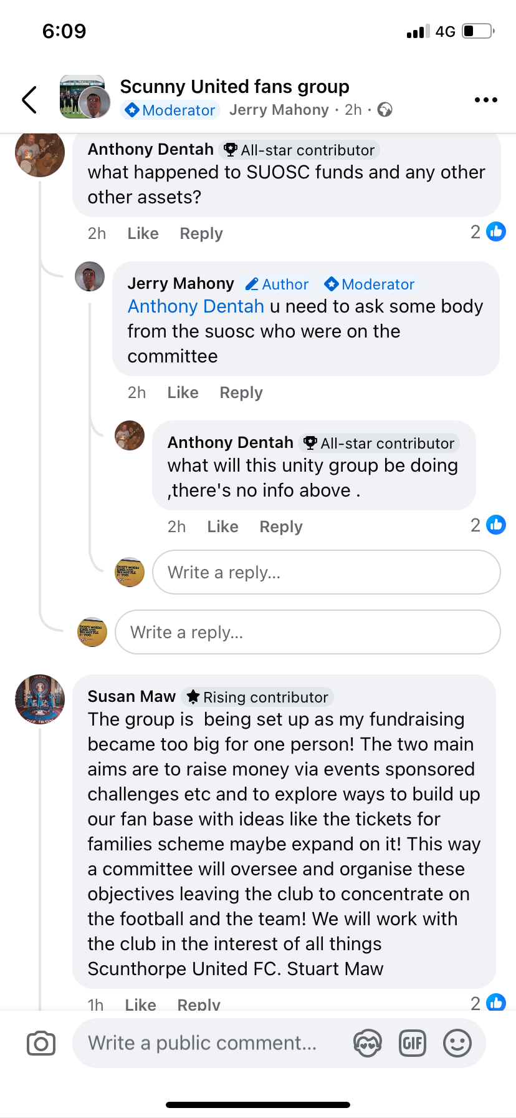516x1118 pixels.
Task: Tap the camera icon to attach photo
Action: coord(41,1043)
